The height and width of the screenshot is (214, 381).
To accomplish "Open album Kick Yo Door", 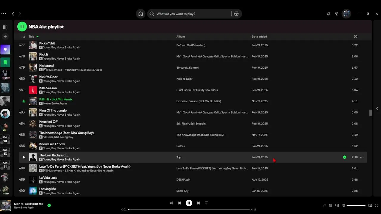I will click(x=185, y=79).
